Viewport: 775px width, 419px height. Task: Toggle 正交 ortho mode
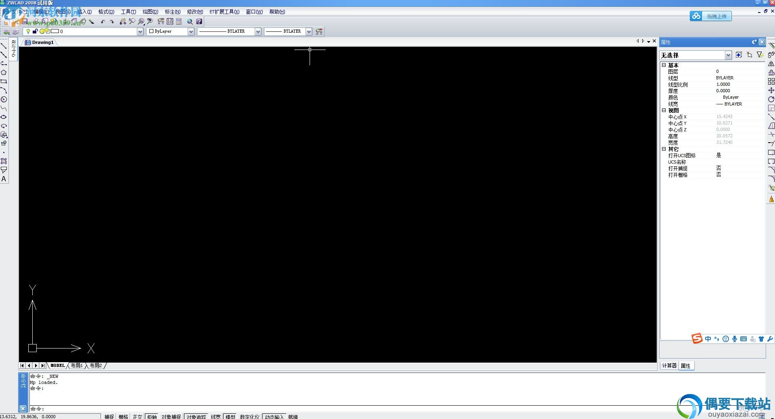(x=137, y=417)
